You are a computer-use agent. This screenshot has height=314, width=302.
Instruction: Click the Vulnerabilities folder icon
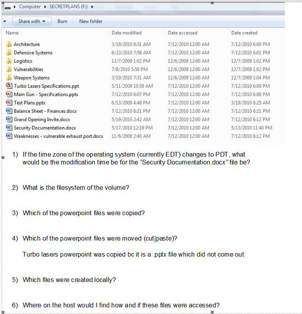click(9, 69)
